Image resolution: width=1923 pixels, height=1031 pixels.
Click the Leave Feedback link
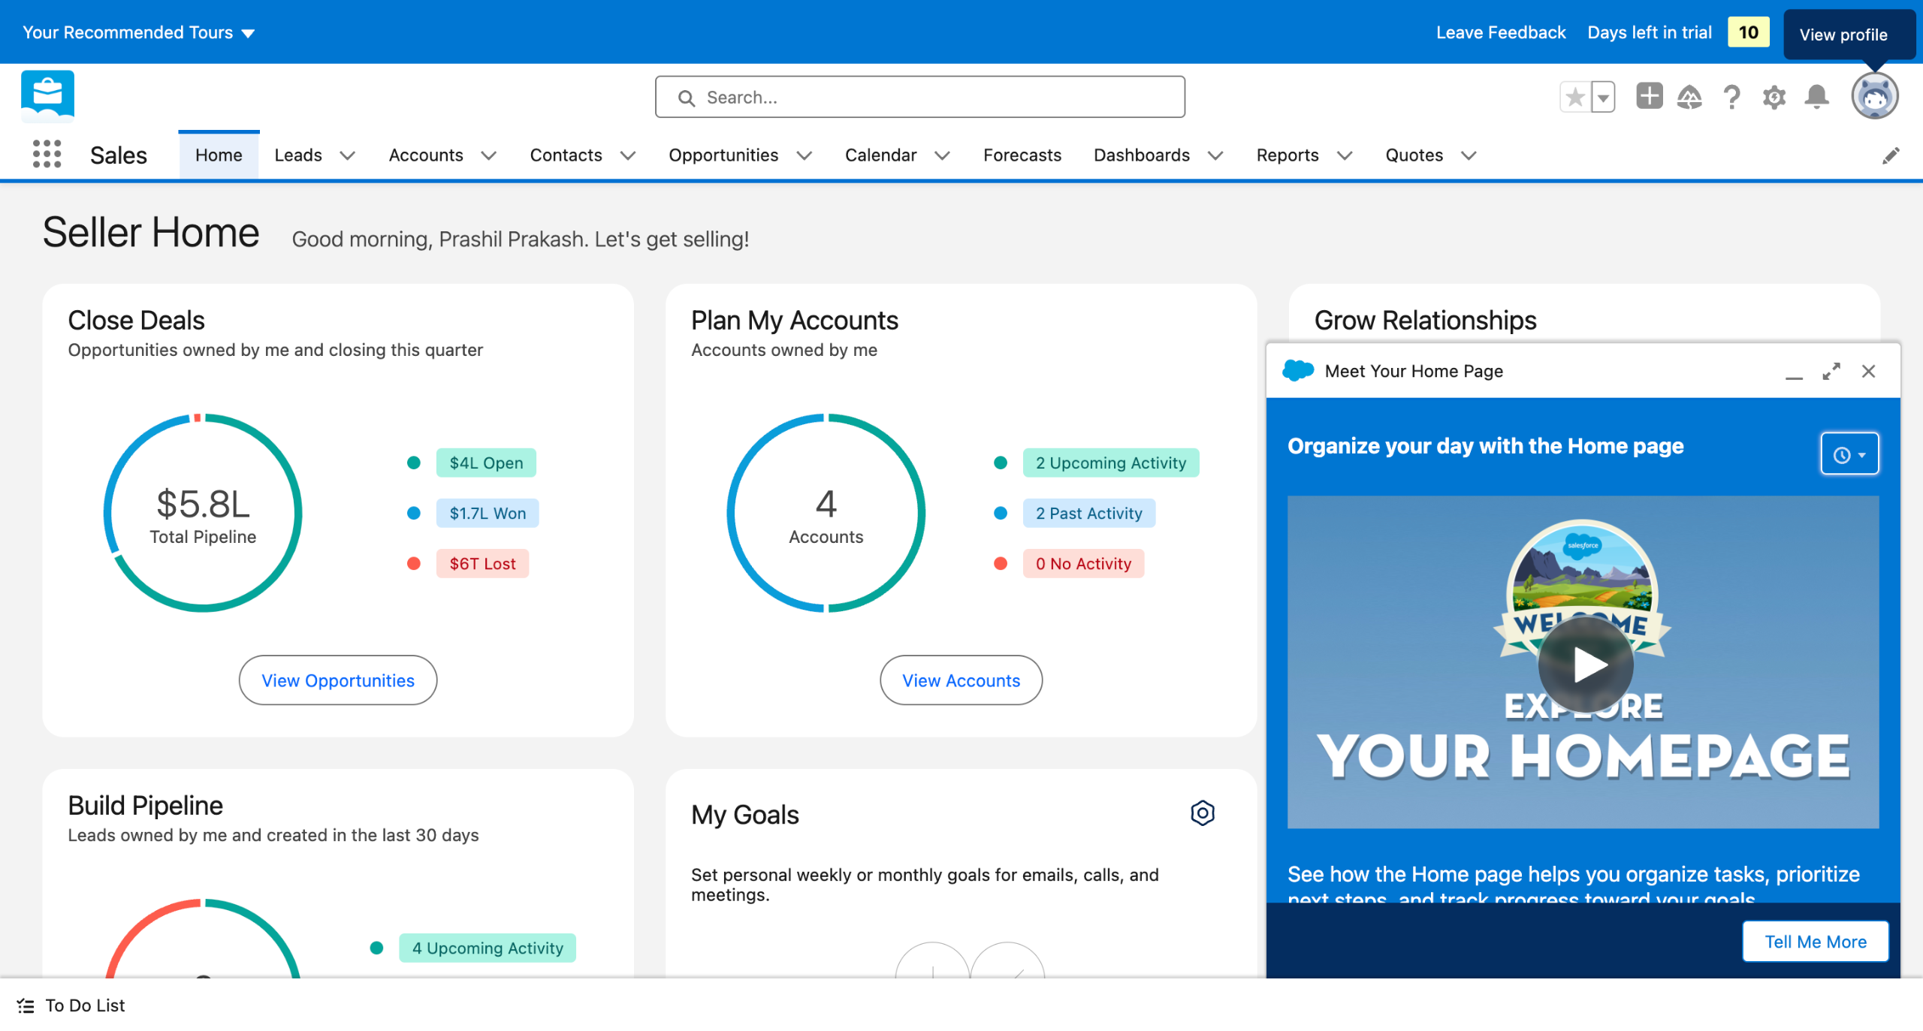click(x=1501, y=32)
